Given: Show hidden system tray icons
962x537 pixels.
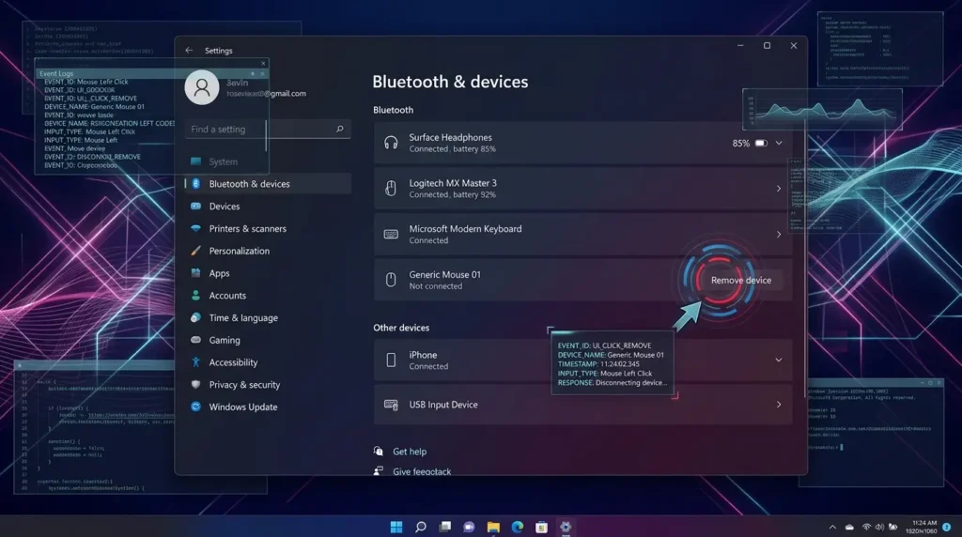Looking at the screenshot, I should tap(832, 527).
